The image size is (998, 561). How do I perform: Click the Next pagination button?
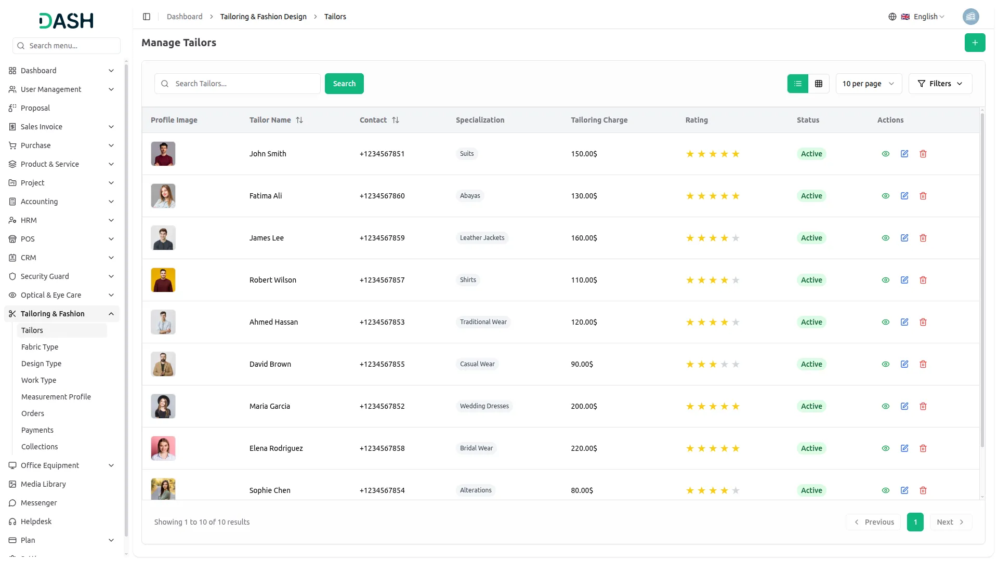pos(950,522)
